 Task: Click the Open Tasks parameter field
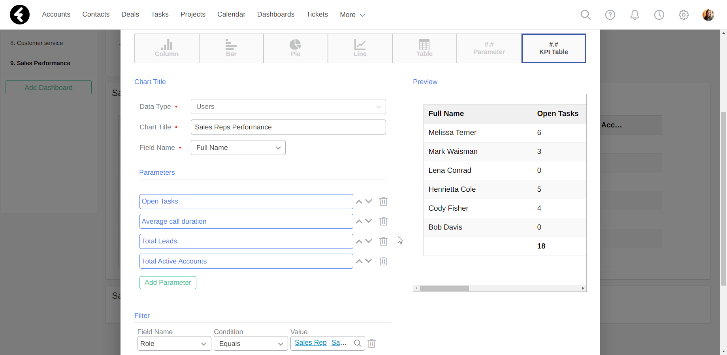point(246,202)
